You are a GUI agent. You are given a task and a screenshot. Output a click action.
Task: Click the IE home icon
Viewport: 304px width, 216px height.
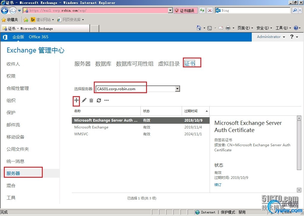[199, 28]
